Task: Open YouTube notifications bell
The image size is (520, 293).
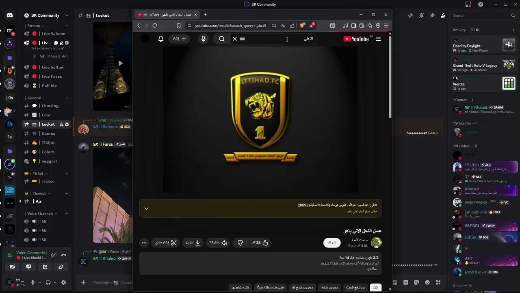Action: pos(161,39)
